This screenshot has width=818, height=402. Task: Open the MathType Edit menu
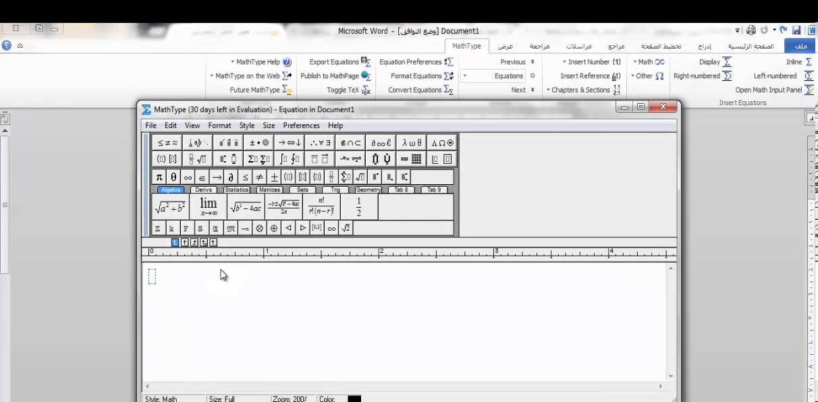pyautogui.click(x=171, y=125)
